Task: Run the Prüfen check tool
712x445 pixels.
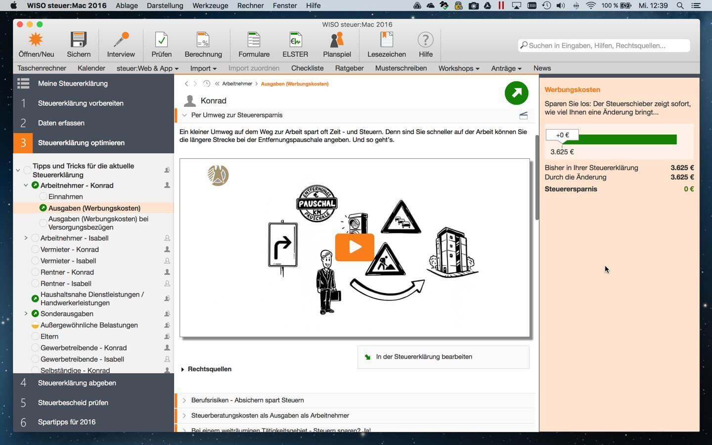Action: pos(161,40)
